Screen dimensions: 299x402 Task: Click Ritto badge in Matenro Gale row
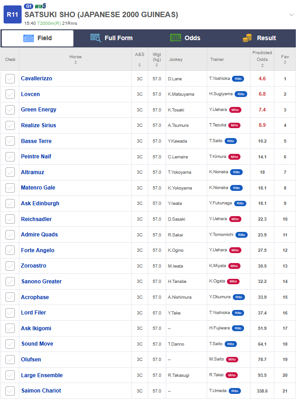pyautogui.click(x=236, y=188)
